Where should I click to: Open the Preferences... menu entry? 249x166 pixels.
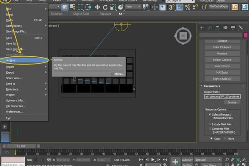pyautogui.click(x=15, y=112)
